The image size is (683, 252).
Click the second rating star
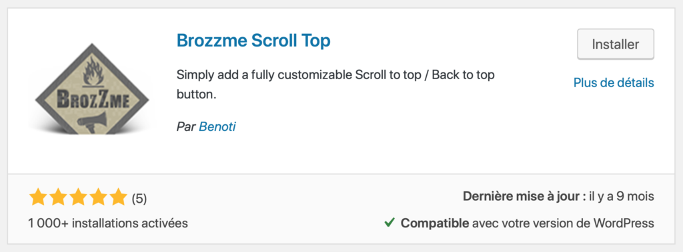pos(58,197)
